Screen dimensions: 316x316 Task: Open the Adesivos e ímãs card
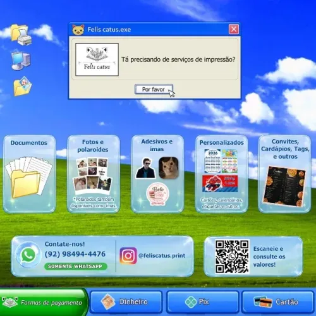coord(157,174)
